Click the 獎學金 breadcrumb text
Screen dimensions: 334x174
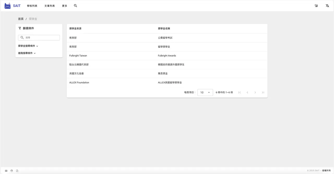click(33, 19)
